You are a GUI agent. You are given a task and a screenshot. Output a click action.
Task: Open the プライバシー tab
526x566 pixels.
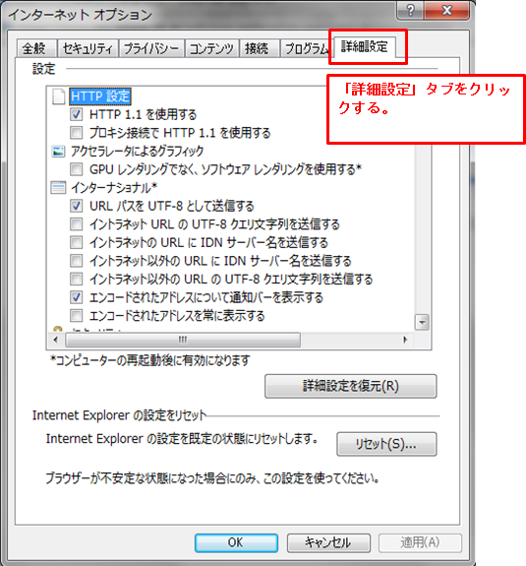click(x=151, y=48)
